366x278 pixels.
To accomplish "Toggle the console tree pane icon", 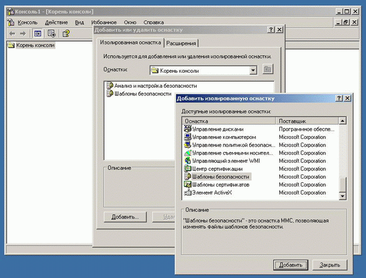I will pos(37,33).
